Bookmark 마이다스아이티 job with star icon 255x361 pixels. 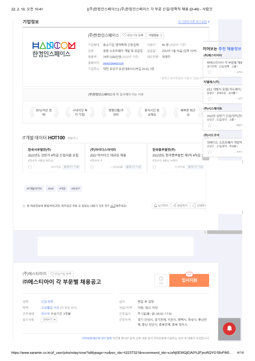click(x=92, y=167)
